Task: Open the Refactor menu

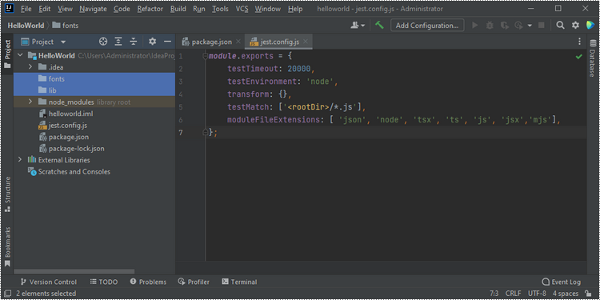Action: coord(150,9)
